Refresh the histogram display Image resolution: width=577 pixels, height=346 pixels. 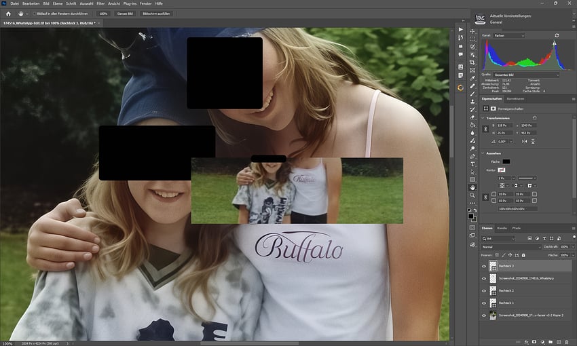[557, 35]
